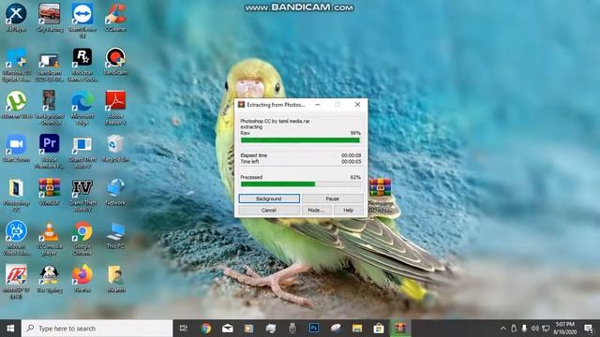Viewport: 600px width, 337px height.
Task: Open the Network desktop icon
Action: [x=115, y=192]
